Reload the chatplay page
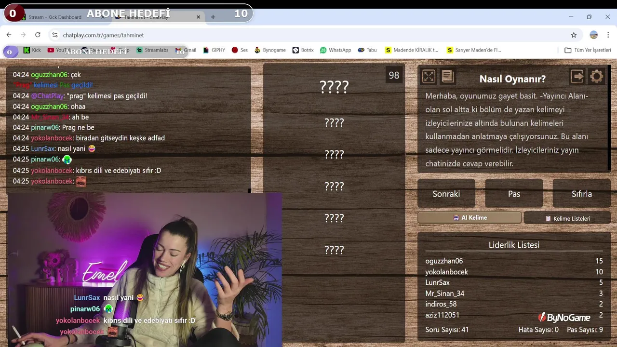 (x=38, y=35)
